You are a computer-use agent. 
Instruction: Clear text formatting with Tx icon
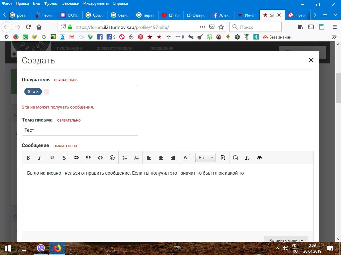247,158
